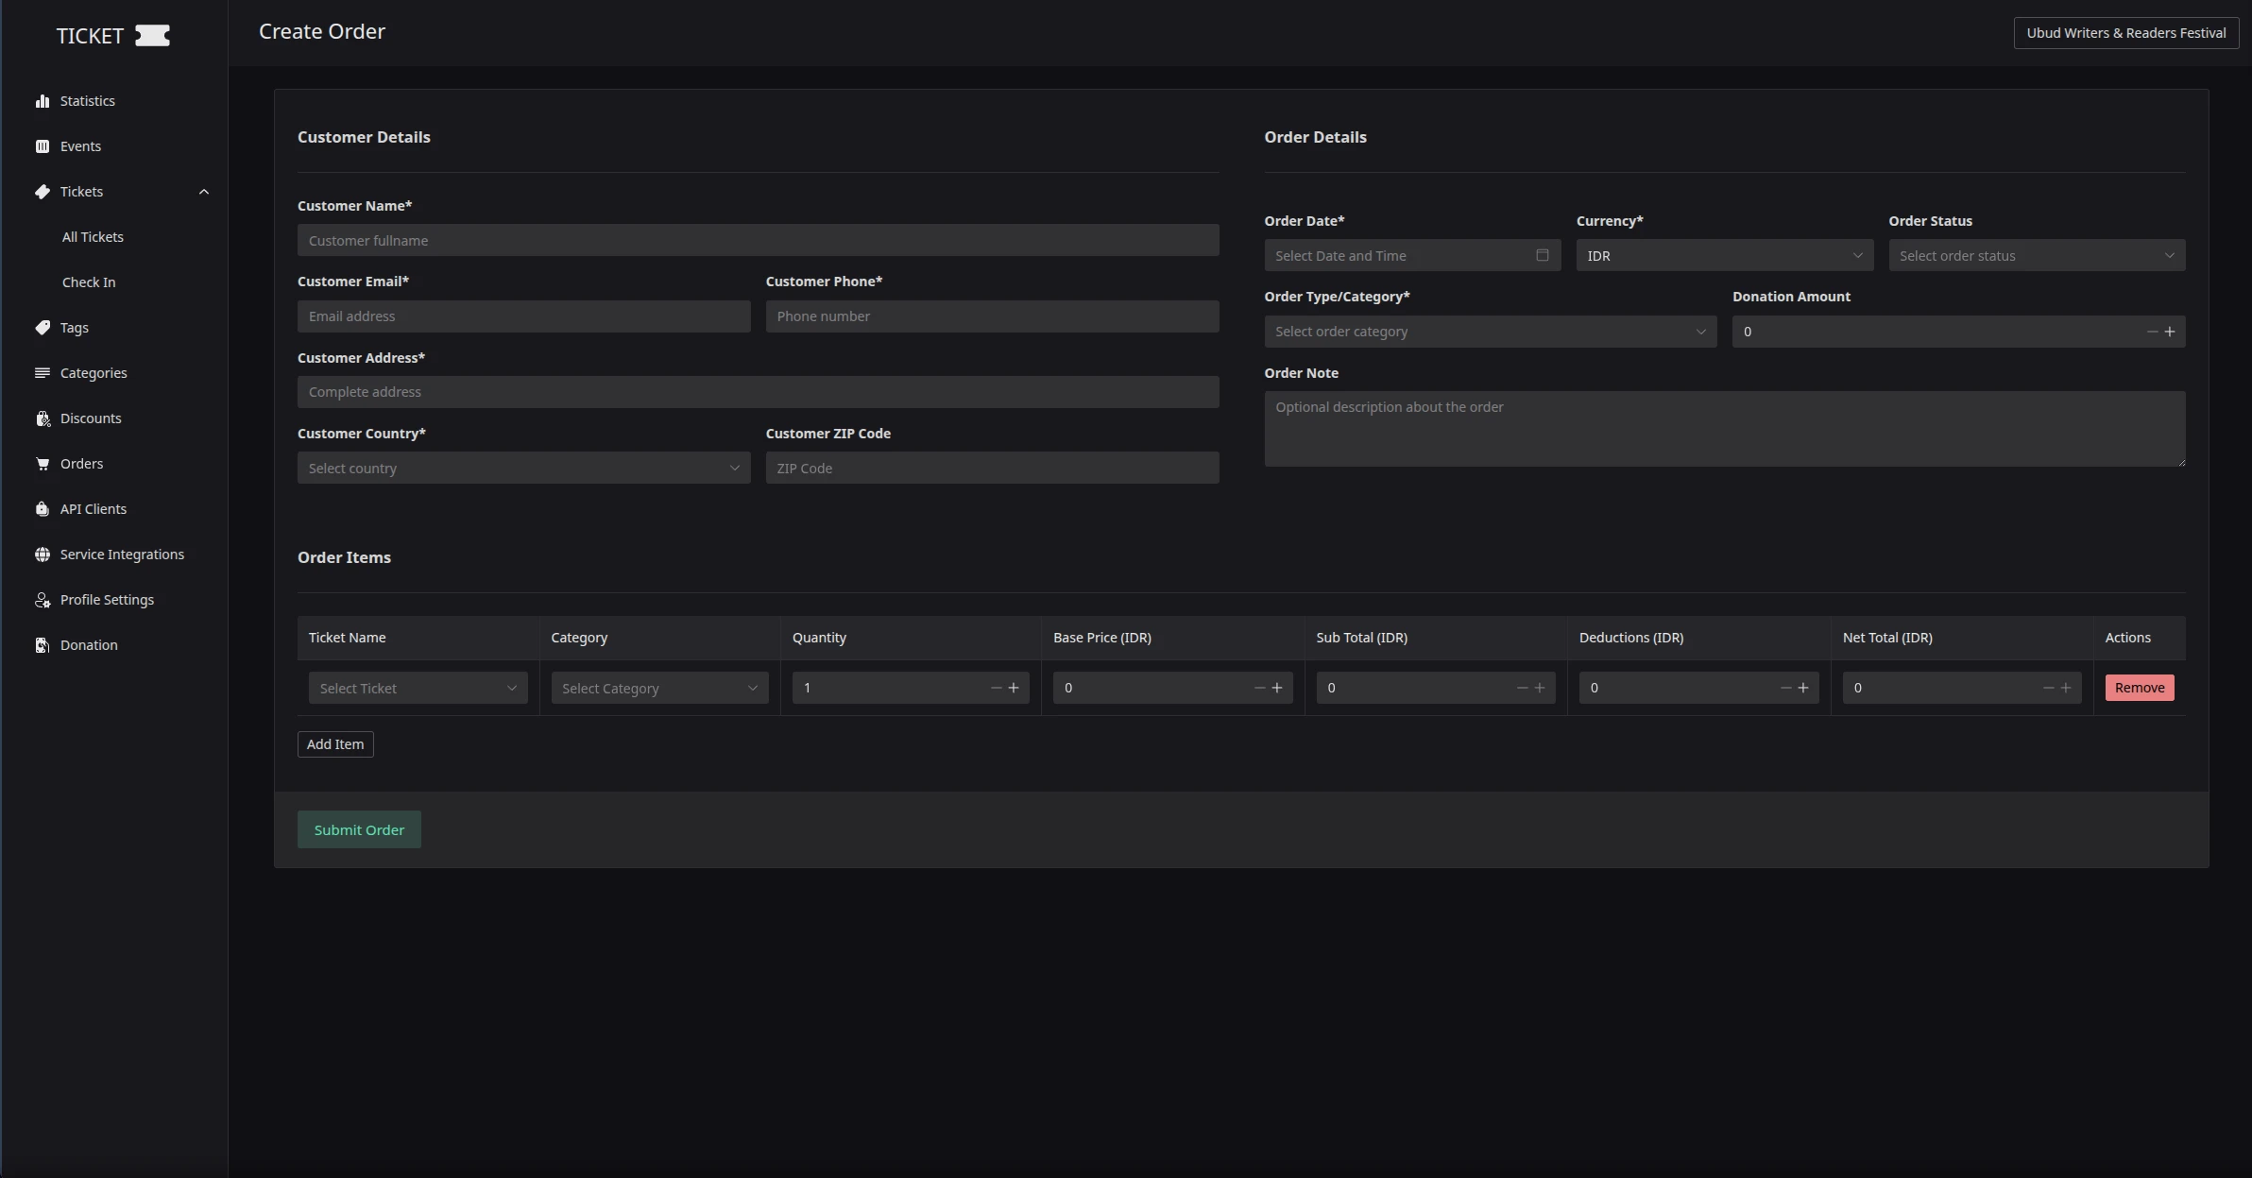
Task: Open the Check In submenu item
Action: 89,282
